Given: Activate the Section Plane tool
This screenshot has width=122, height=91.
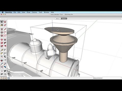Looking at the screenshot, I should [x=5, y=74].
